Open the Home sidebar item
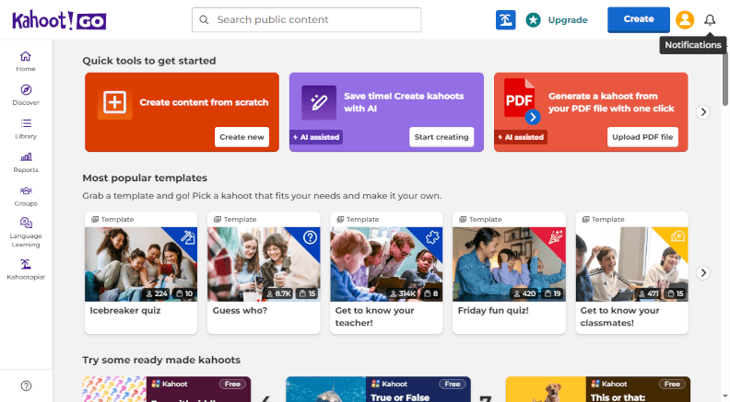The height and width of the screenshot is (402, 730). pyautogui.click(x=26, y=62)
